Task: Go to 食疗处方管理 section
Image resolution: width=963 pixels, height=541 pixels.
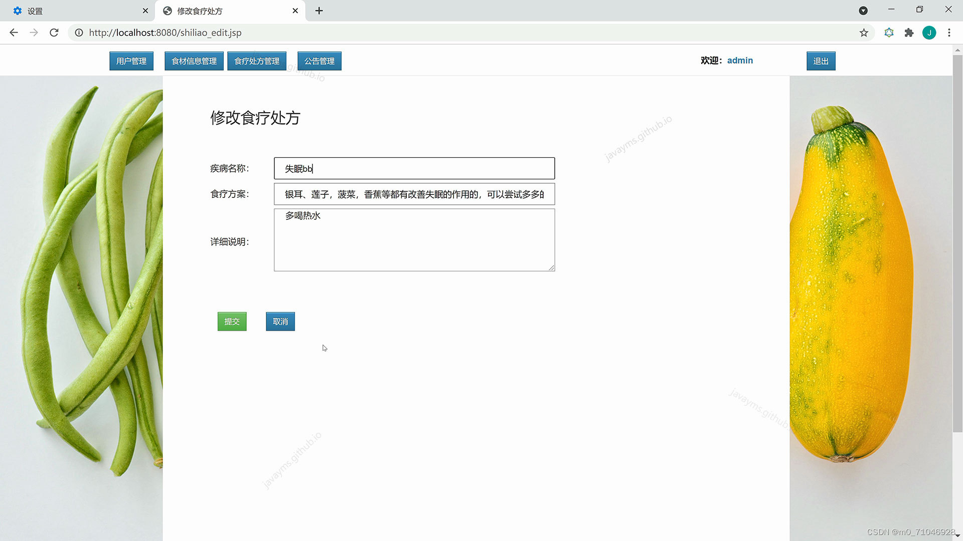Action: click(257, 61)
